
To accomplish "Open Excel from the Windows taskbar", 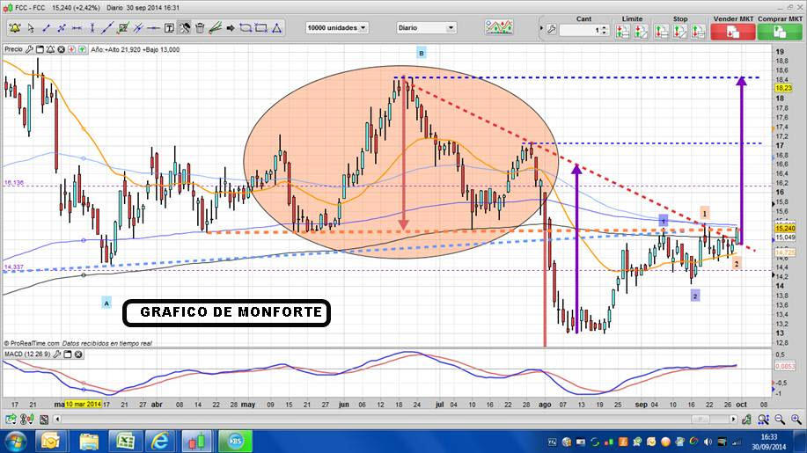I will tap(125, 440).
